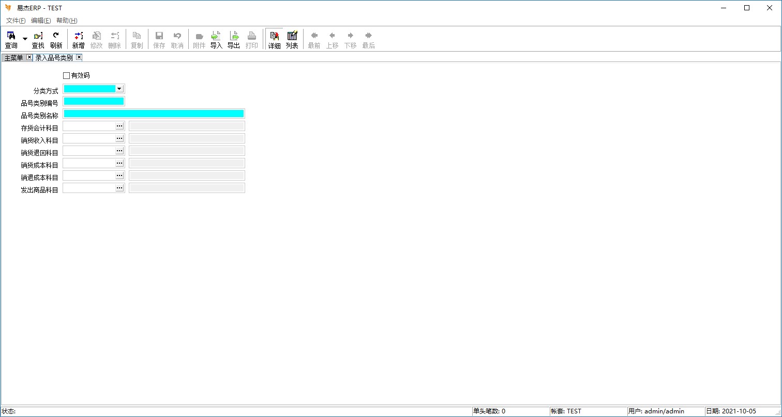Switch to 列表 (List) view icon
This screenshot has width=782, height=417.
pos(292,40)
